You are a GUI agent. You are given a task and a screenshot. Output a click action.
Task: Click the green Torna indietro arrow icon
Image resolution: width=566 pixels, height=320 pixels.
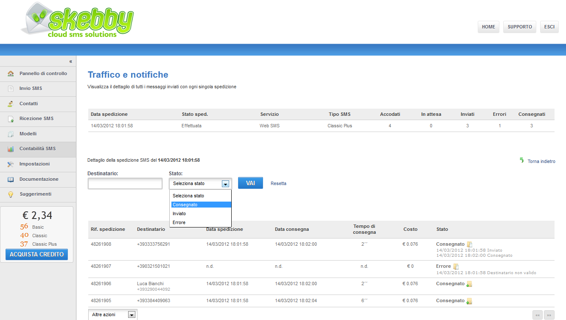pos(522,160)
